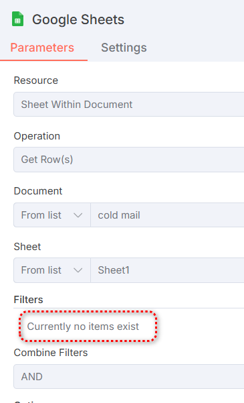Click the Google Sheets node title

(x=78, y=20)
